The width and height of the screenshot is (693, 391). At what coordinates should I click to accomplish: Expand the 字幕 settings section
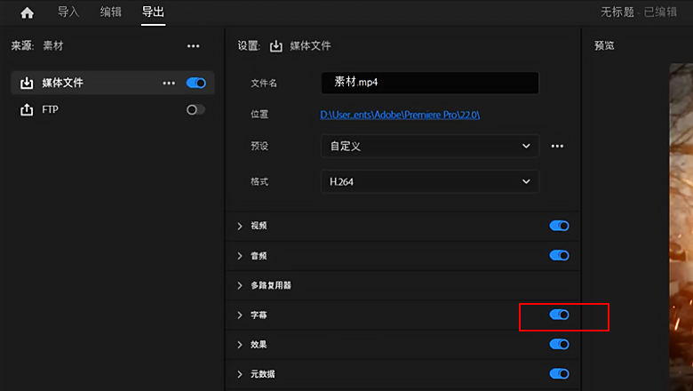point(240,315)
